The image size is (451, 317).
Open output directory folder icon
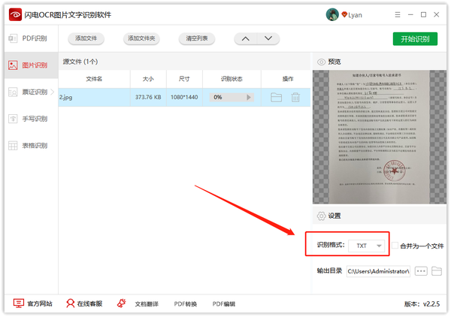pos(437,271)
